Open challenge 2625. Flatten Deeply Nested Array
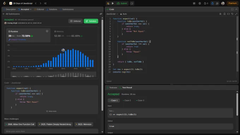The height and width of the screenshot is (135, 240). pyautogui.click(x=55, y=124)
